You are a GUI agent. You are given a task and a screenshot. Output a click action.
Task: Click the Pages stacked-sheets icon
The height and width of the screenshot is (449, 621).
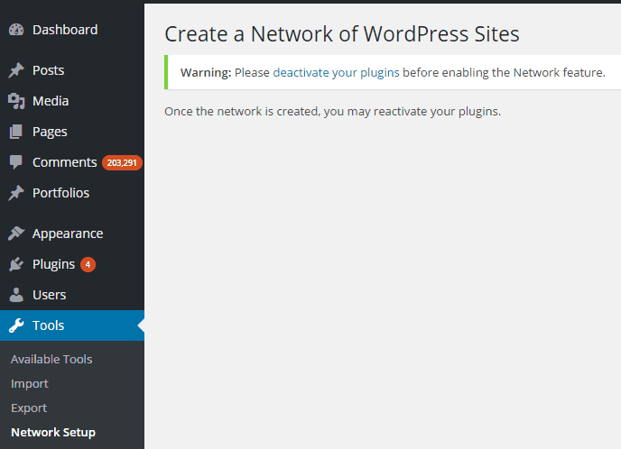click(16, 132)
